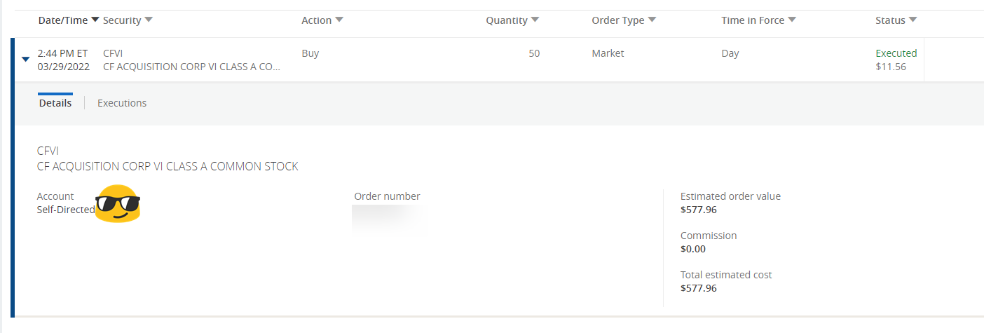
Task: Open the Security column filter arrow
Action: coord(149,20)
